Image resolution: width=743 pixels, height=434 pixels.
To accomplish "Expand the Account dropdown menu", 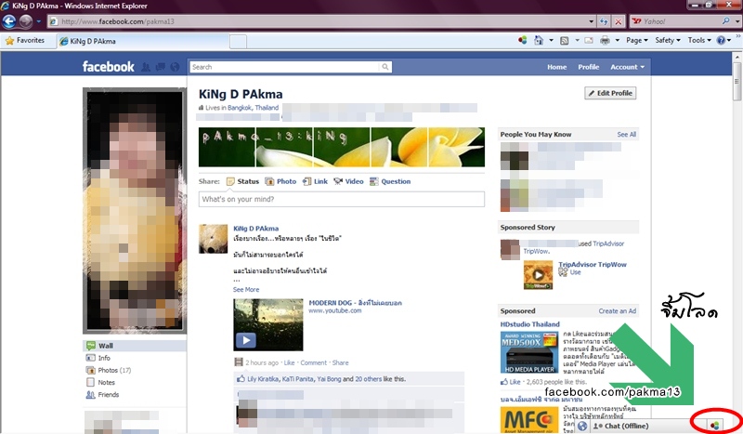I will pyautogui.click(x=627, y=67).
